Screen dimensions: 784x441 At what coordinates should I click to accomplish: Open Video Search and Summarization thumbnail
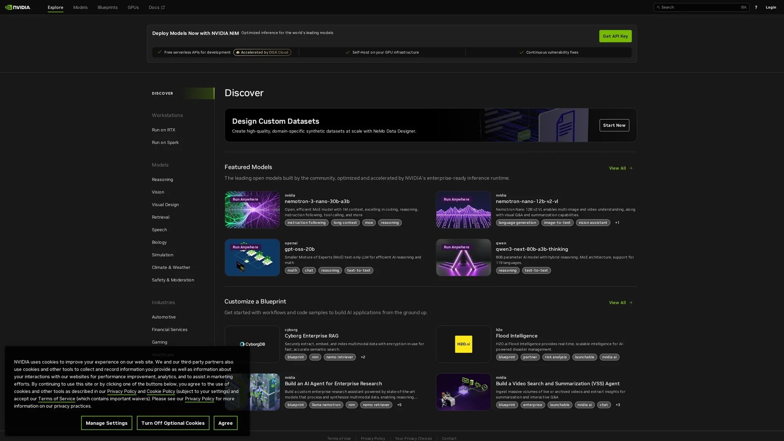click(x=463, y=392)
